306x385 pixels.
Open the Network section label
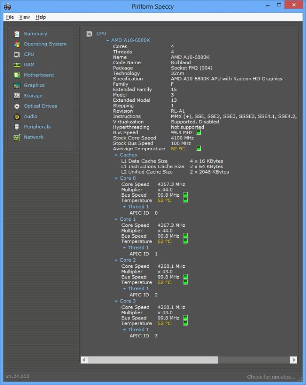pyautogui.click(x=34, y=137)
